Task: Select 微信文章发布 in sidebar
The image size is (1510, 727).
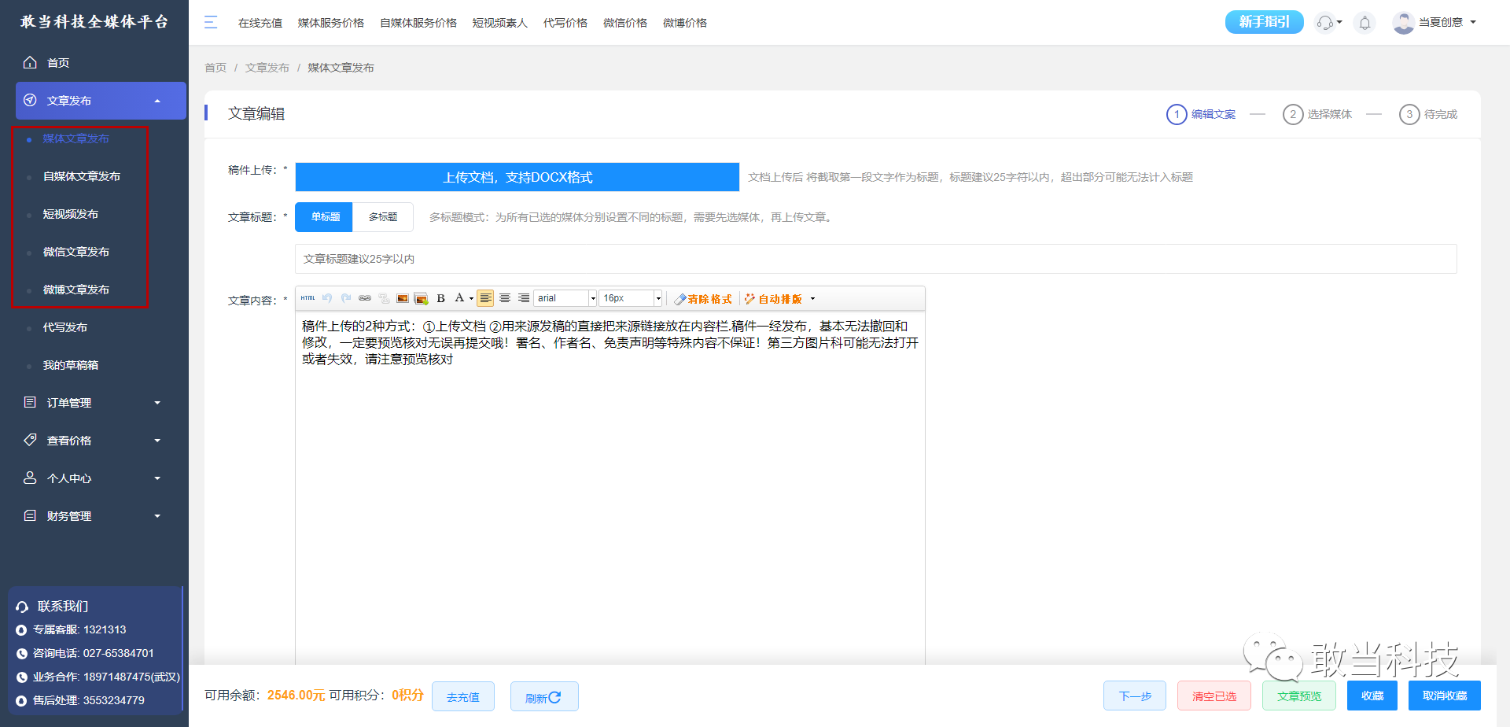Action: 76,252
